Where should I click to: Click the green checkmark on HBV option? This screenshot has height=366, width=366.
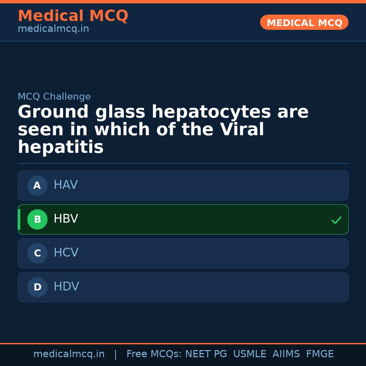coord(336,220)
